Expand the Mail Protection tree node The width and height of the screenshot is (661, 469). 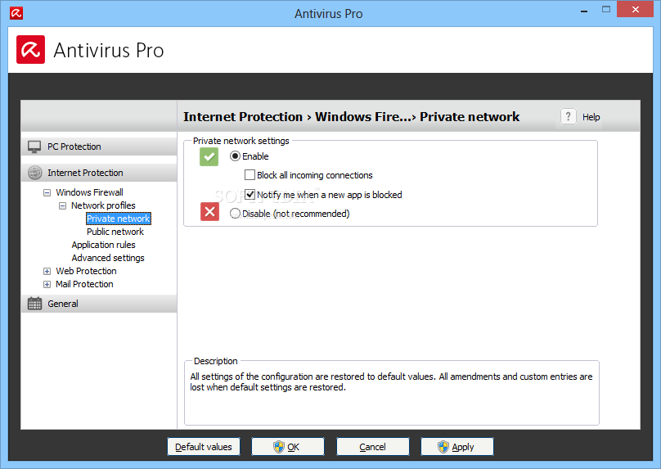[47, 284]
